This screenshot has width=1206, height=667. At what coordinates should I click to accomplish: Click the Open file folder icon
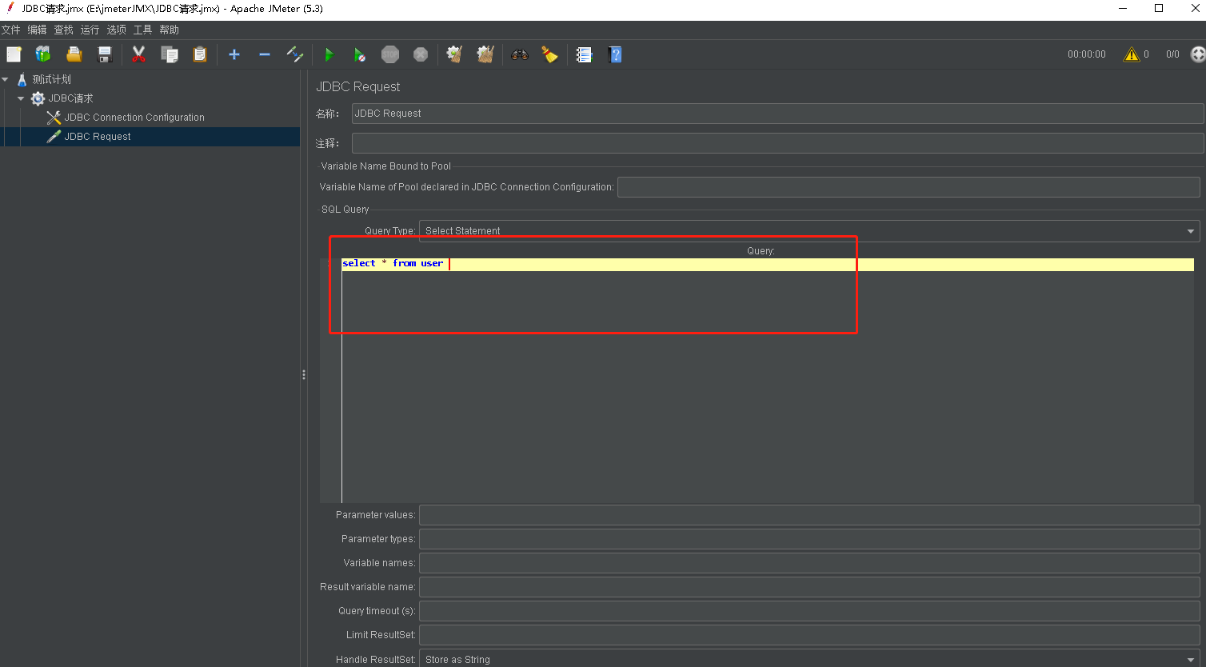(74, 54)
